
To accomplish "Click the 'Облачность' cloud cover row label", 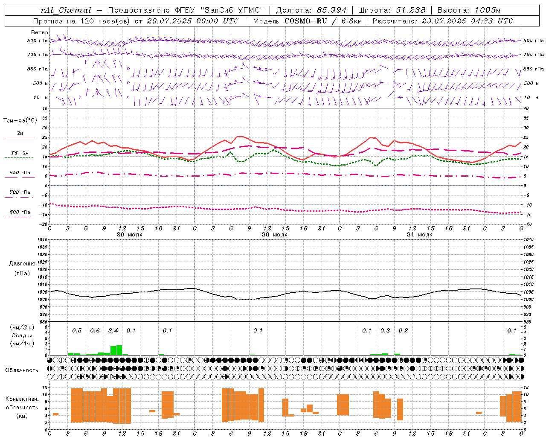I will [x=22, y=370].
